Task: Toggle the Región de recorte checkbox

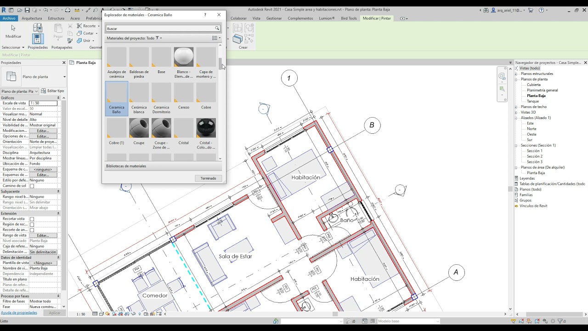Action: point(32,225)
